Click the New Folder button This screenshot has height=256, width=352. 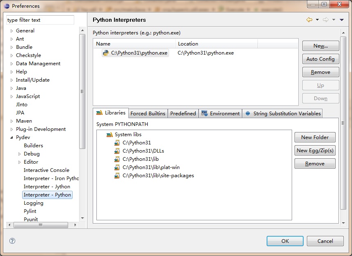pyautogui.click(x=315, y=137)
